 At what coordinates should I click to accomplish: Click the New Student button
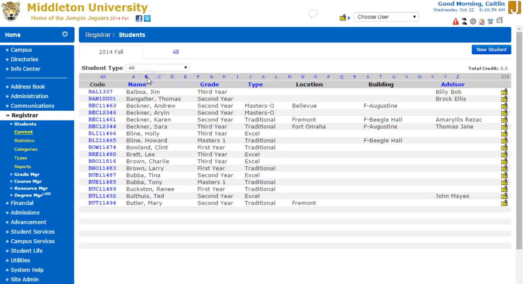tap(491, 49)
